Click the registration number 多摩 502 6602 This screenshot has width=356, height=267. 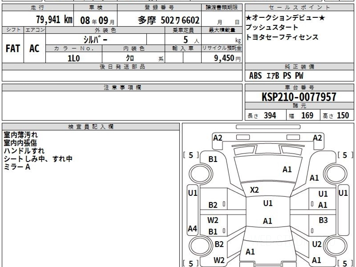coord(168,20)
